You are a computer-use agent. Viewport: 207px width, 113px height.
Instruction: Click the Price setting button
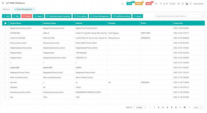[x=80, y=16]
